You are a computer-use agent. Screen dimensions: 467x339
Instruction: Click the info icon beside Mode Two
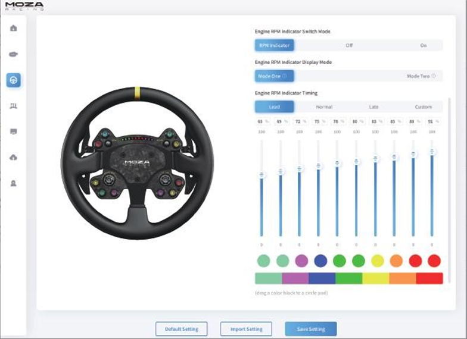(434, 76)
